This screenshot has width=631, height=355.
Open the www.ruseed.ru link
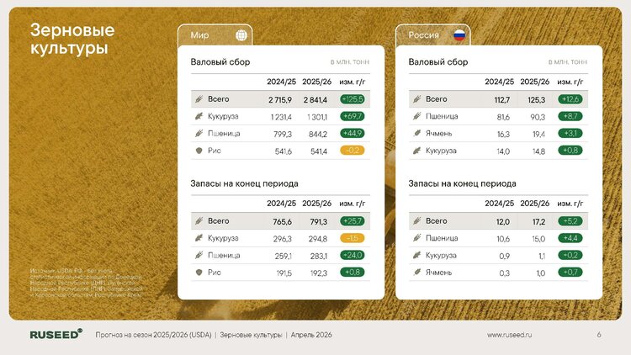[x=511, y=335]
